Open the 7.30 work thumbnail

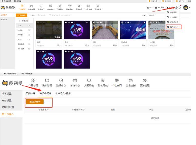tap(161, 30)
